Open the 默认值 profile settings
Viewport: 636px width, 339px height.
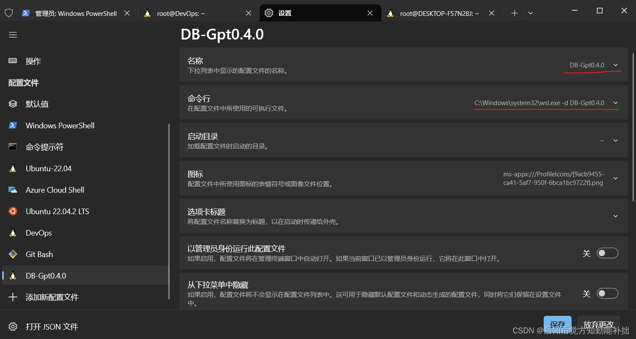click(85, 104)
